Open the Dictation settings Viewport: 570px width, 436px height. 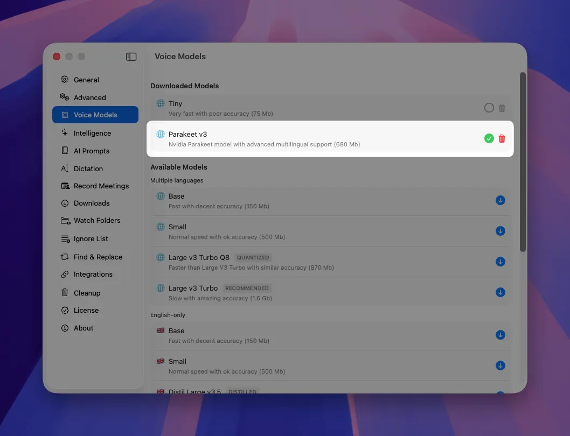(x=95, y=168)
